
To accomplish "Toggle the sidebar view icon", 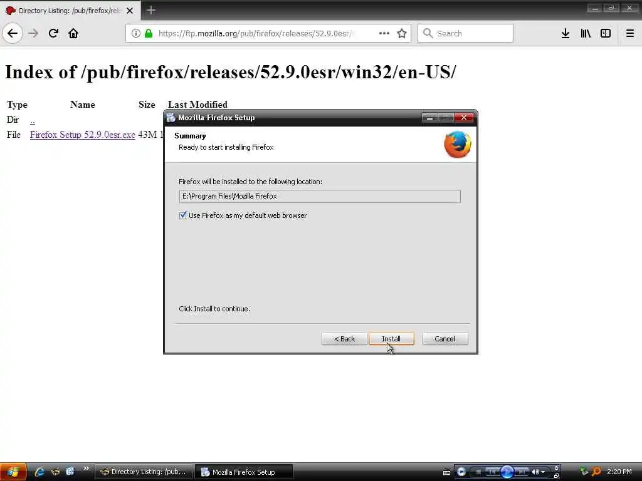I will [x=606, y=33].
